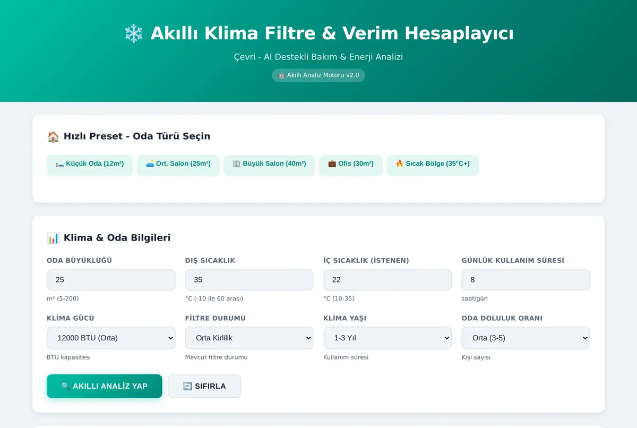637x428 pixels.
Task: Click the snowflake icon in the title
Action: point(134,33)
